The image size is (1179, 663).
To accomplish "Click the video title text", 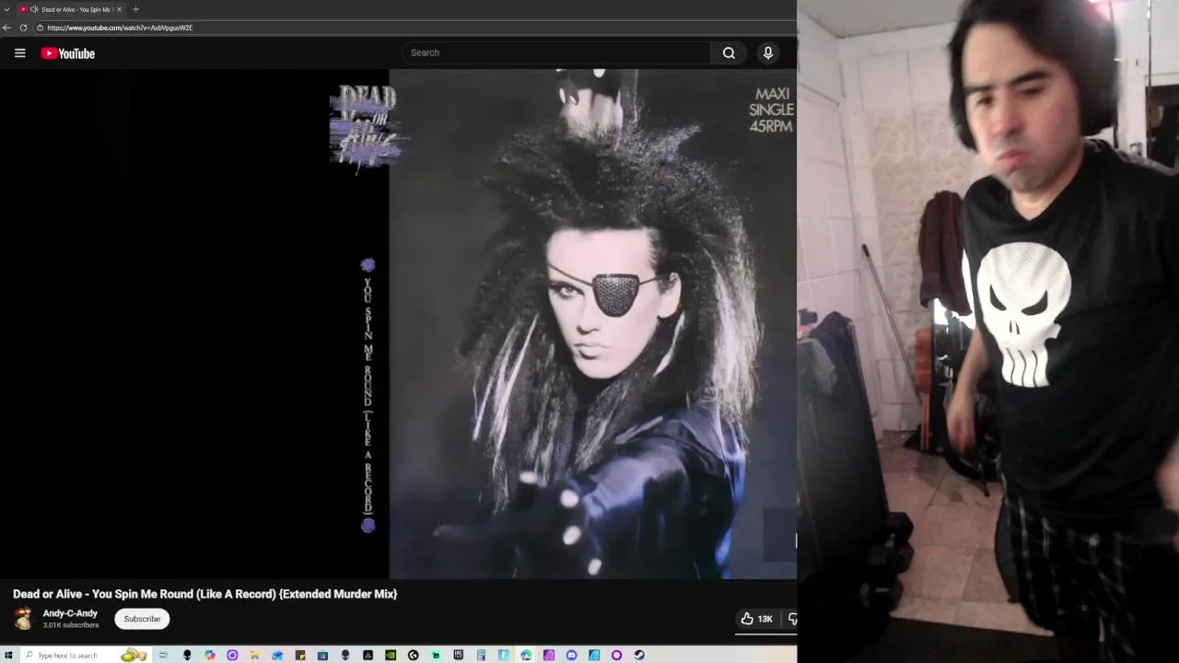I will (204, 594).
